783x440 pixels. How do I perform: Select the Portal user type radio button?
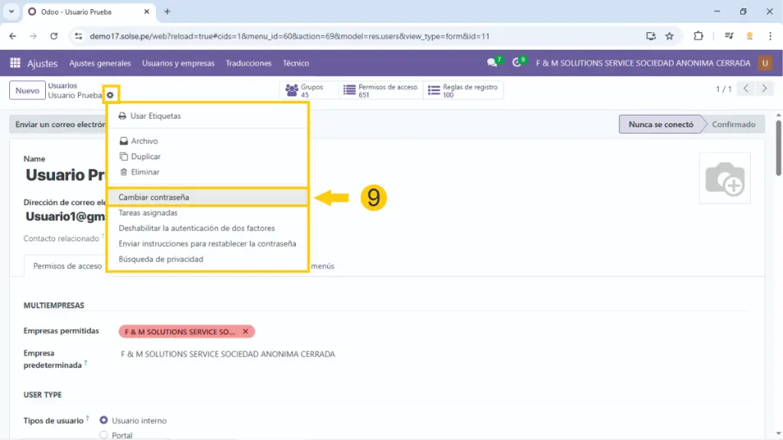point(104,435)
